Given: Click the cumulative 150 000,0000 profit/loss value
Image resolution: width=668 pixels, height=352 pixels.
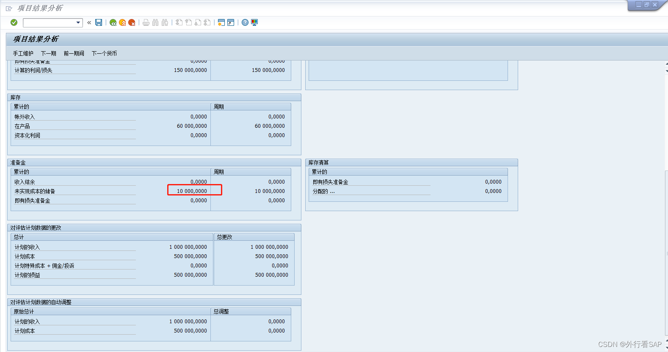Looking at the screenshot, I should point(190,70).
